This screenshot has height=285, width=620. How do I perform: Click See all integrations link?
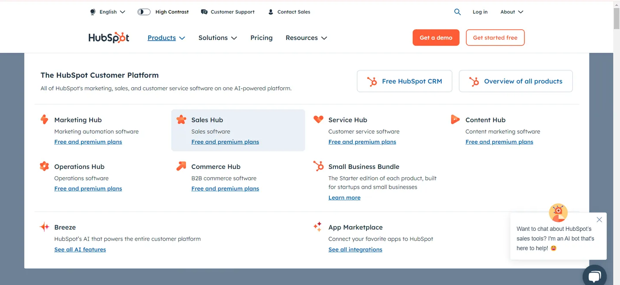pyautogui.click(x=355, y=250)
